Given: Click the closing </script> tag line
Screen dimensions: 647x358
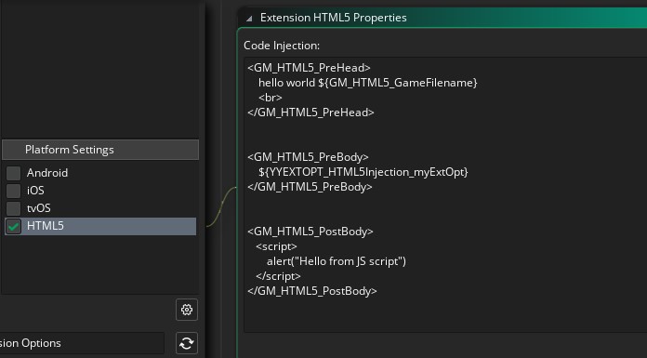Looking at the screenshot, I should 278,276.
